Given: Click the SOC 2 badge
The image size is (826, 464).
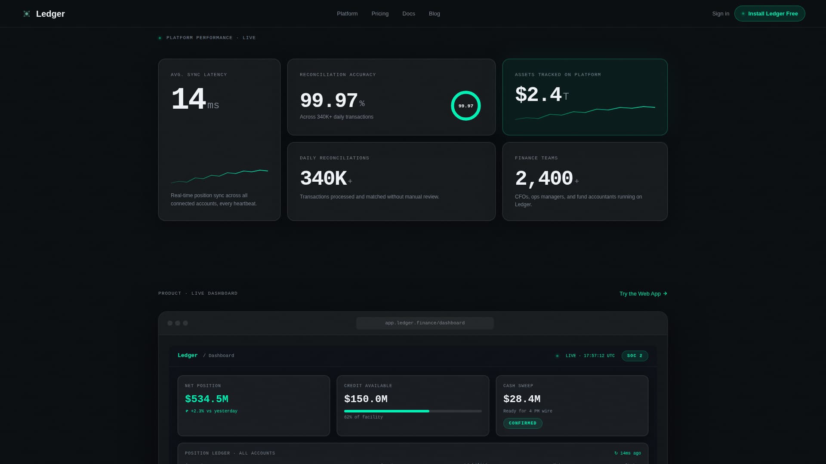Looking at the screenshot, I should tap(635, 356).
